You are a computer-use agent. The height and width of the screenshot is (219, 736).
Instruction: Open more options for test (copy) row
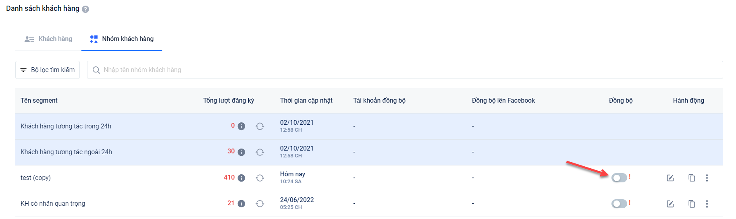click(707, 178)
